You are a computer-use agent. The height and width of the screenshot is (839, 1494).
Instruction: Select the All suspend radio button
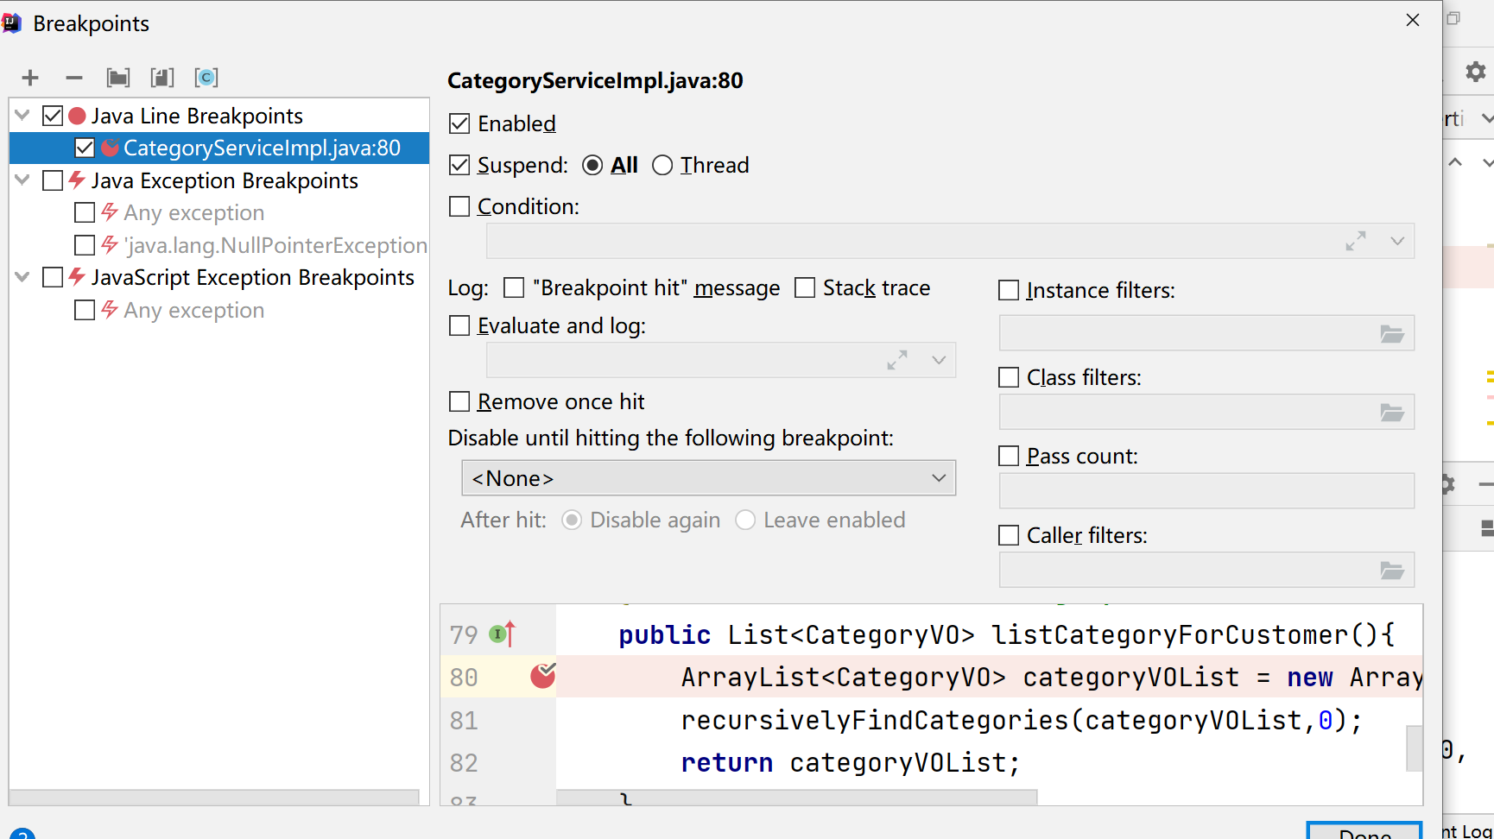pos(592,165)
